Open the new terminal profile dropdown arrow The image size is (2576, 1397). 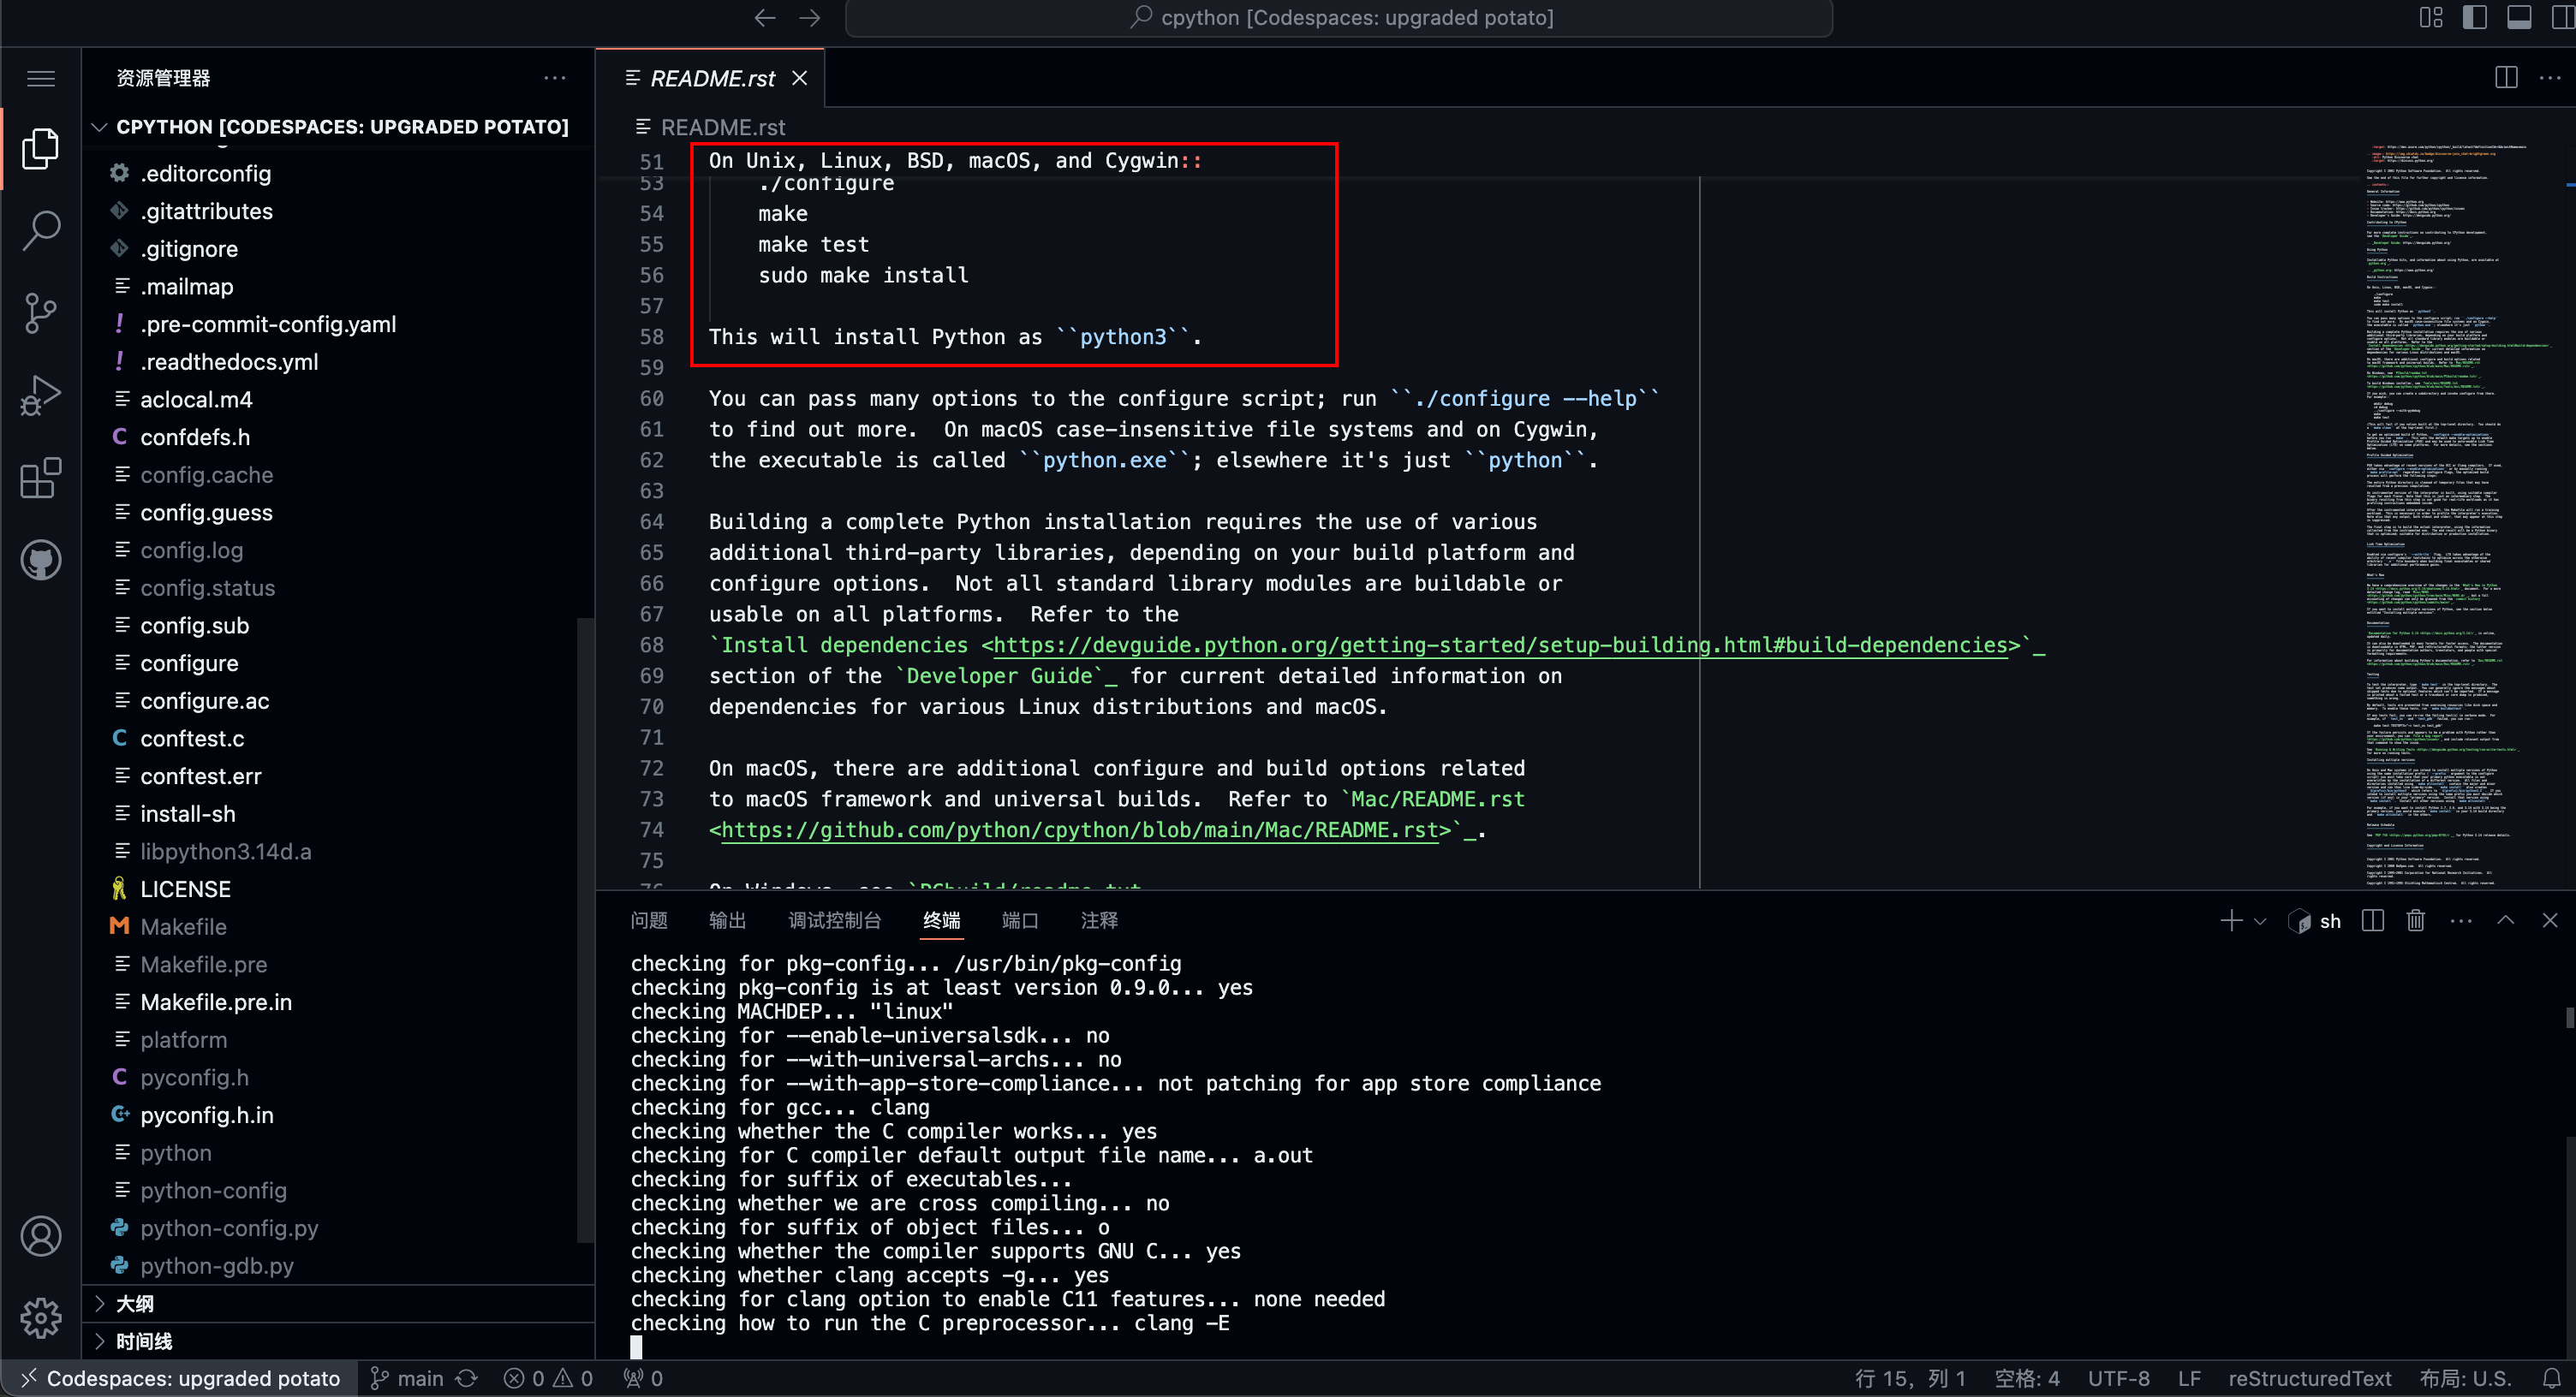tap(2260, 921)
